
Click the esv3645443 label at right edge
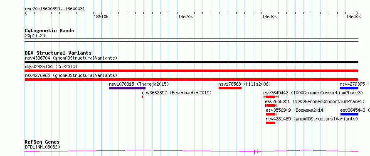click(355, 110)
